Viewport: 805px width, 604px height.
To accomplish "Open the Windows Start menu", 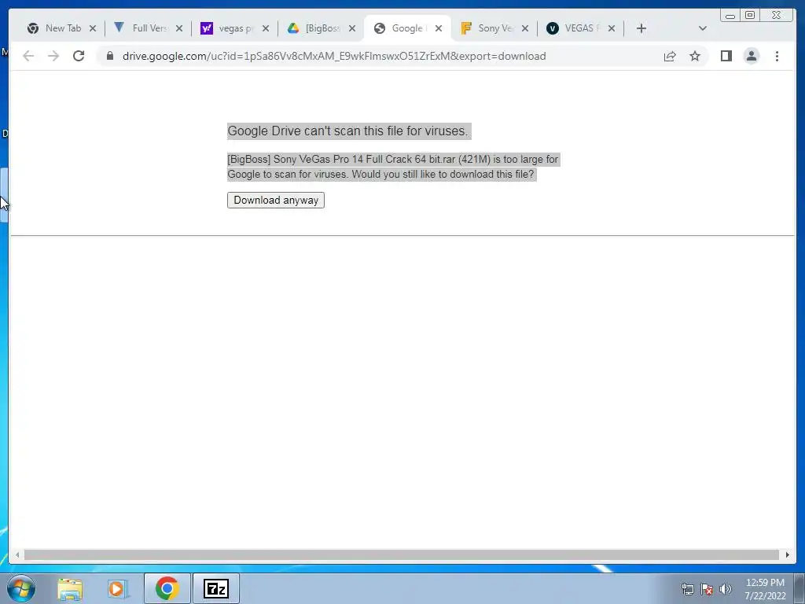I will 21,588.
